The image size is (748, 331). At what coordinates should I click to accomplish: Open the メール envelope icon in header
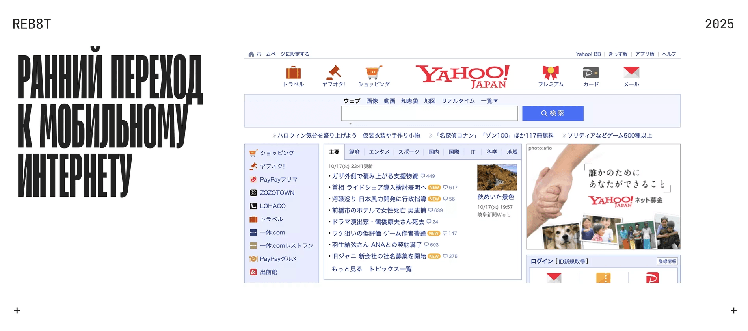tap(631, 73)
